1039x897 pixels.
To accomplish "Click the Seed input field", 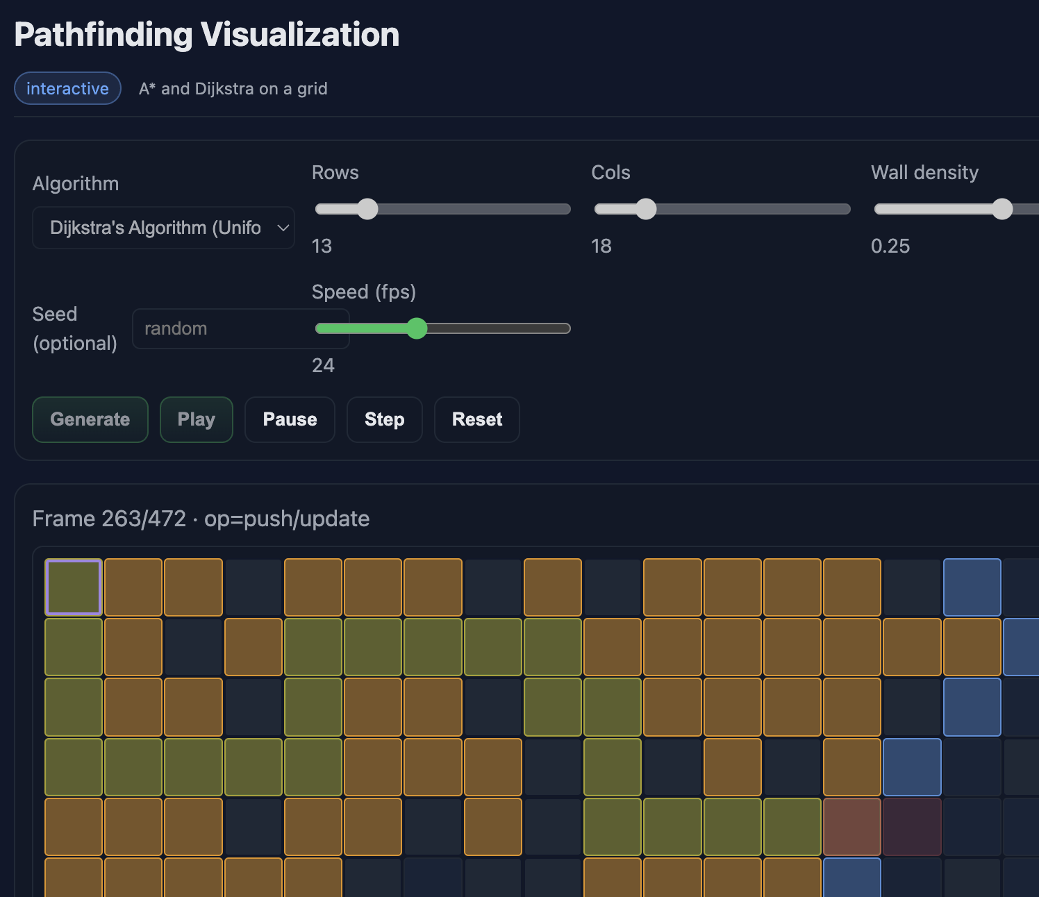I will [x=241, y=328].
